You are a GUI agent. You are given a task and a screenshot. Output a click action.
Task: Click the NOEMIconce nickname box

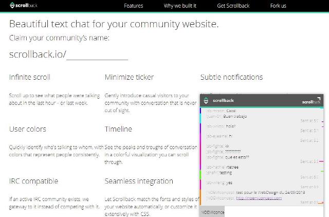point(212,212)
